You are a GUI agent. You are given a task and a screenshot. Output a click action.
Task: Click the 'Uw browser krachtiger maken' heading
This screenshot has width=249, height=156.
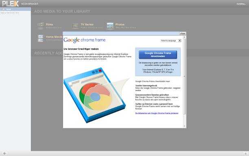coord(81,49)
